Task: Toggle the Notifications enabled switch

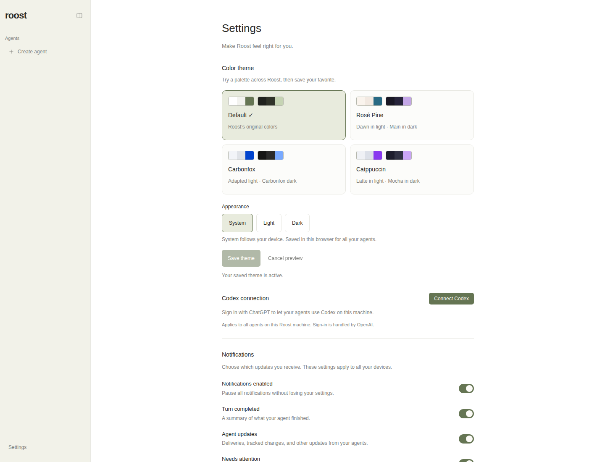Action: (466, 388)
